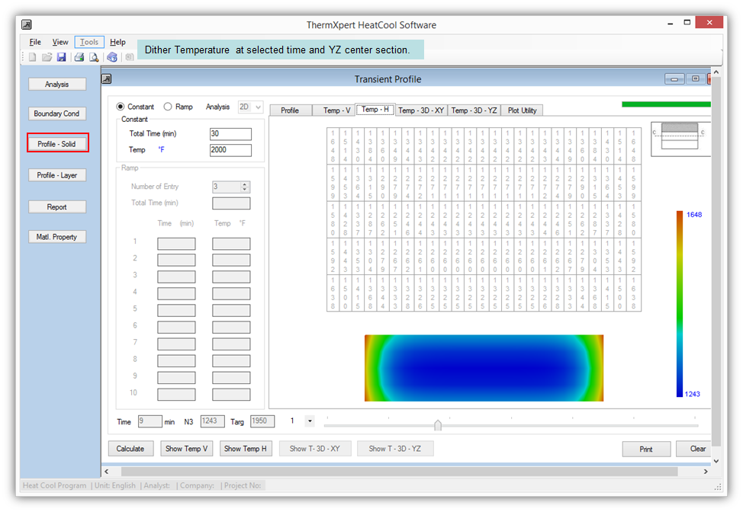Switch to the Temp - 3D - YZ tab
Image resolution: width=743 pixels, height=512 pixels.
[x=474, y=110]
